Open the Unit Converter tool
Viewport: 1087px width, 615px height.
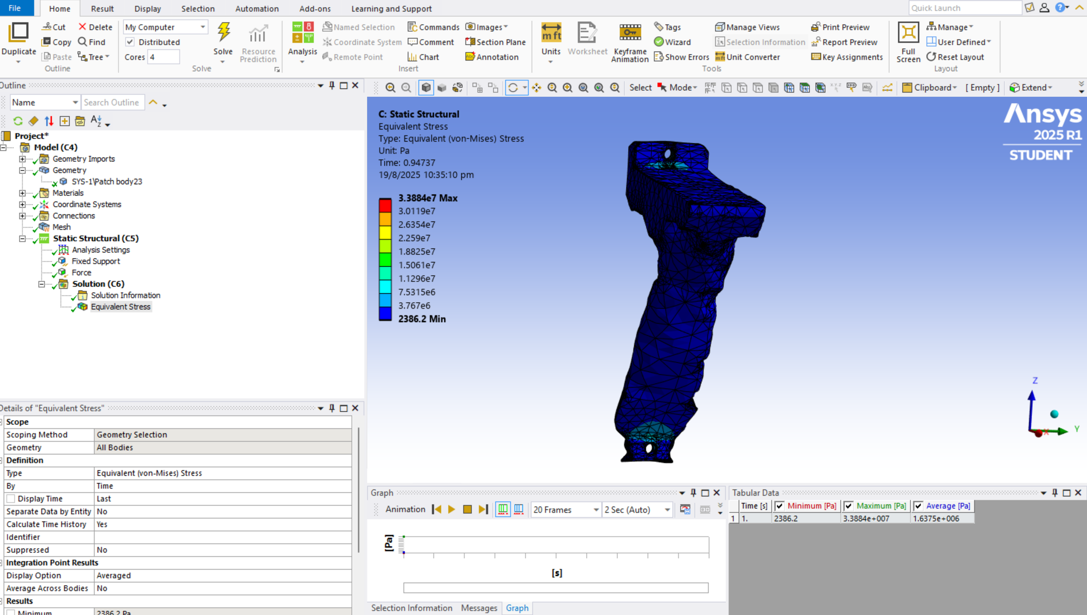(x=749, y=57)
